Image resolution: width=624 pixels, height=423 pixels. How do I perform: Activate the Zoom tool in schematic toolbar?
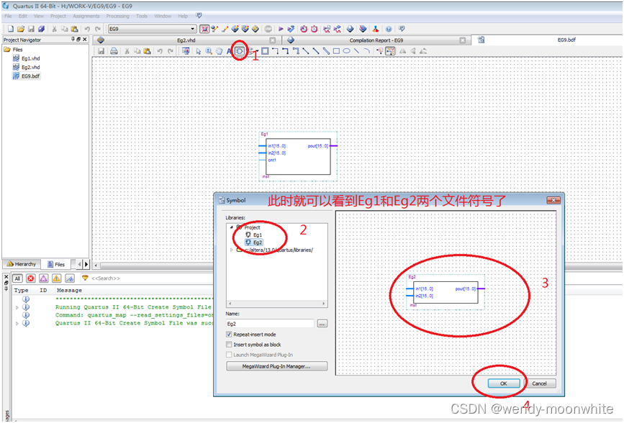(x=209, y=51)
